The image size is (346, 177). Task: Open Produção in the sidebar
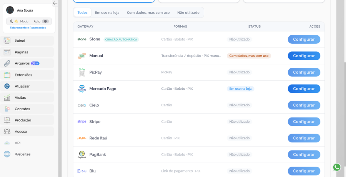[x=27, y=120]
